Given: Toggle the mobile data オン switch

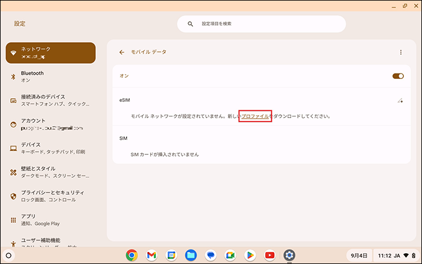Looking at the screenshot, I should pos(397,76).
